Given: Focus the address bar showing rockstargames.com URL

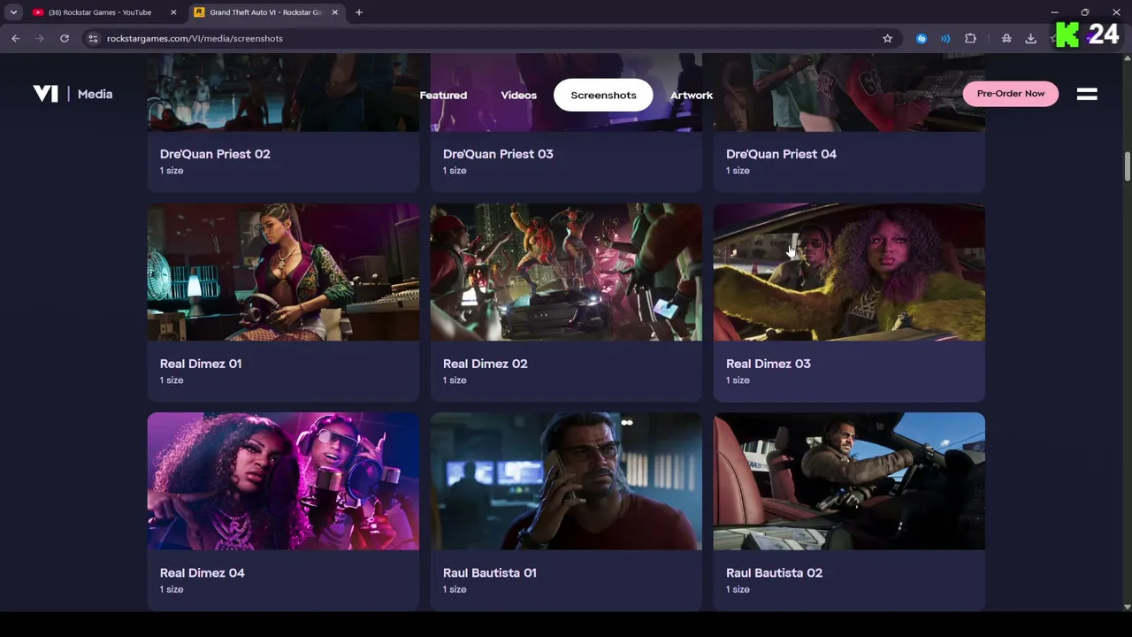Looking at the screenshot, I should (491, 38).
